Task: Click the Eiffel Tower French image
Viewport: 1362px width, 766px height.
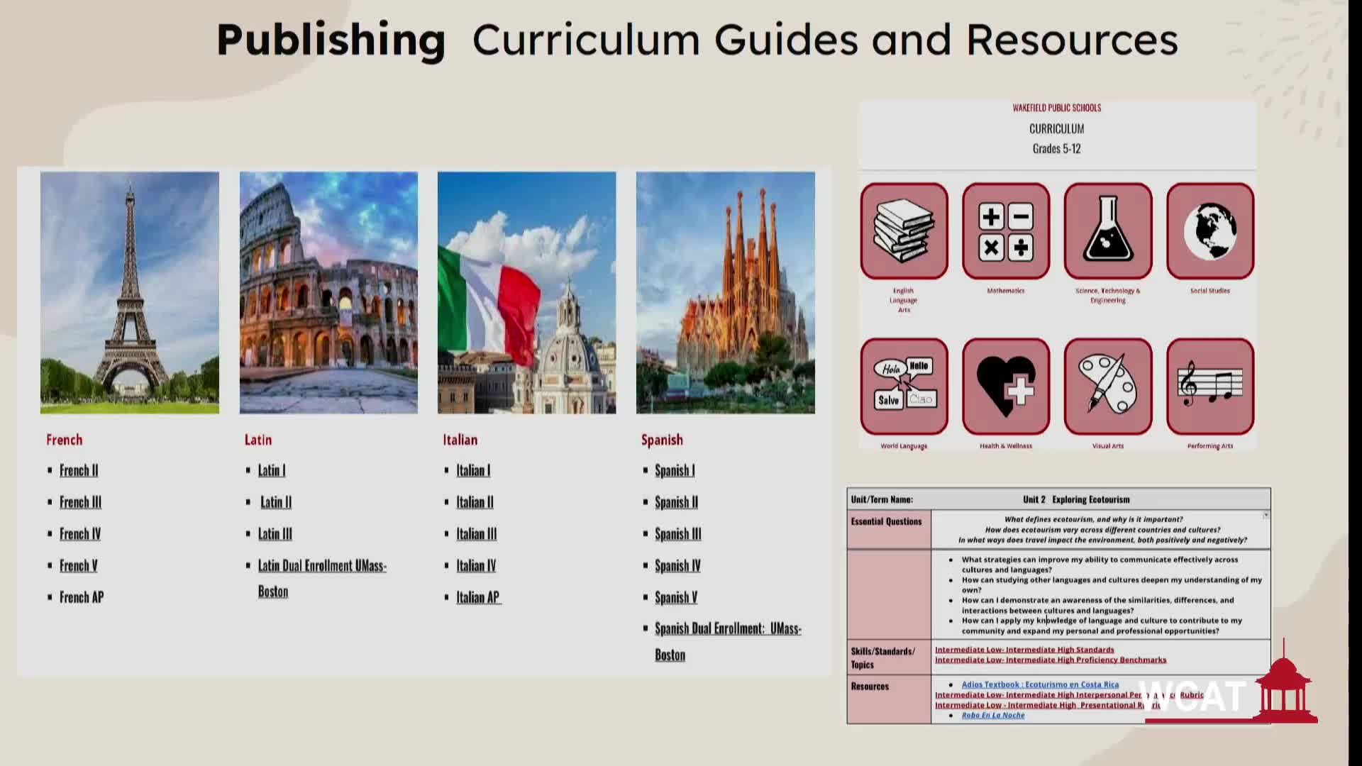Action: pyautogui.click(x=130, y=292)
